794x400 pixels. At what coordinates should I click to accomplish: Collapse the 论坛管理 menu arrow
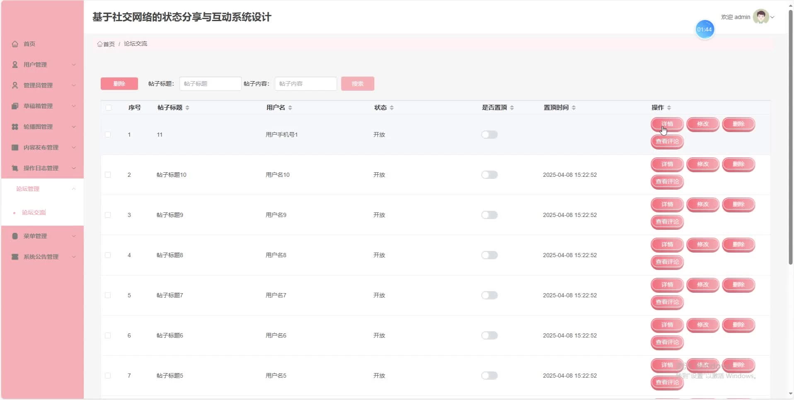coord(74,189)
